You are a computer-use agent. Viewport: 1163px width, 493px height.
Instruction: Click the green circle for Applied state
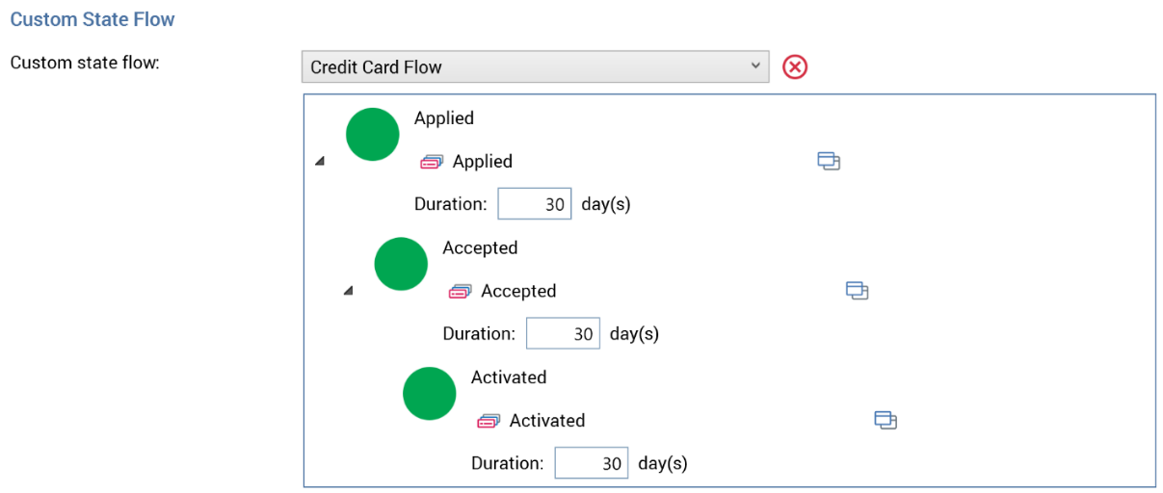coord(372,135)
